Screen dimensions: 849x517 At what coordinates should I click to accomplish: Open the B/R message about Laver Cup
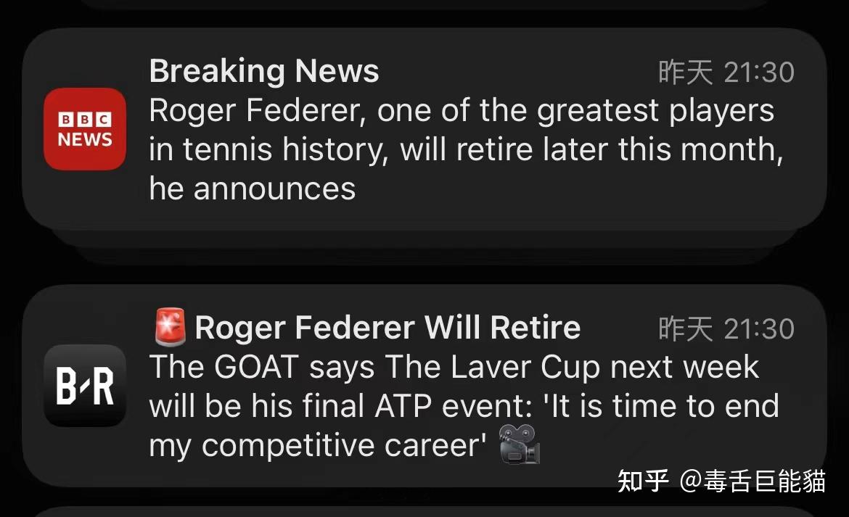pyautogui.click(x=464, y=406)
